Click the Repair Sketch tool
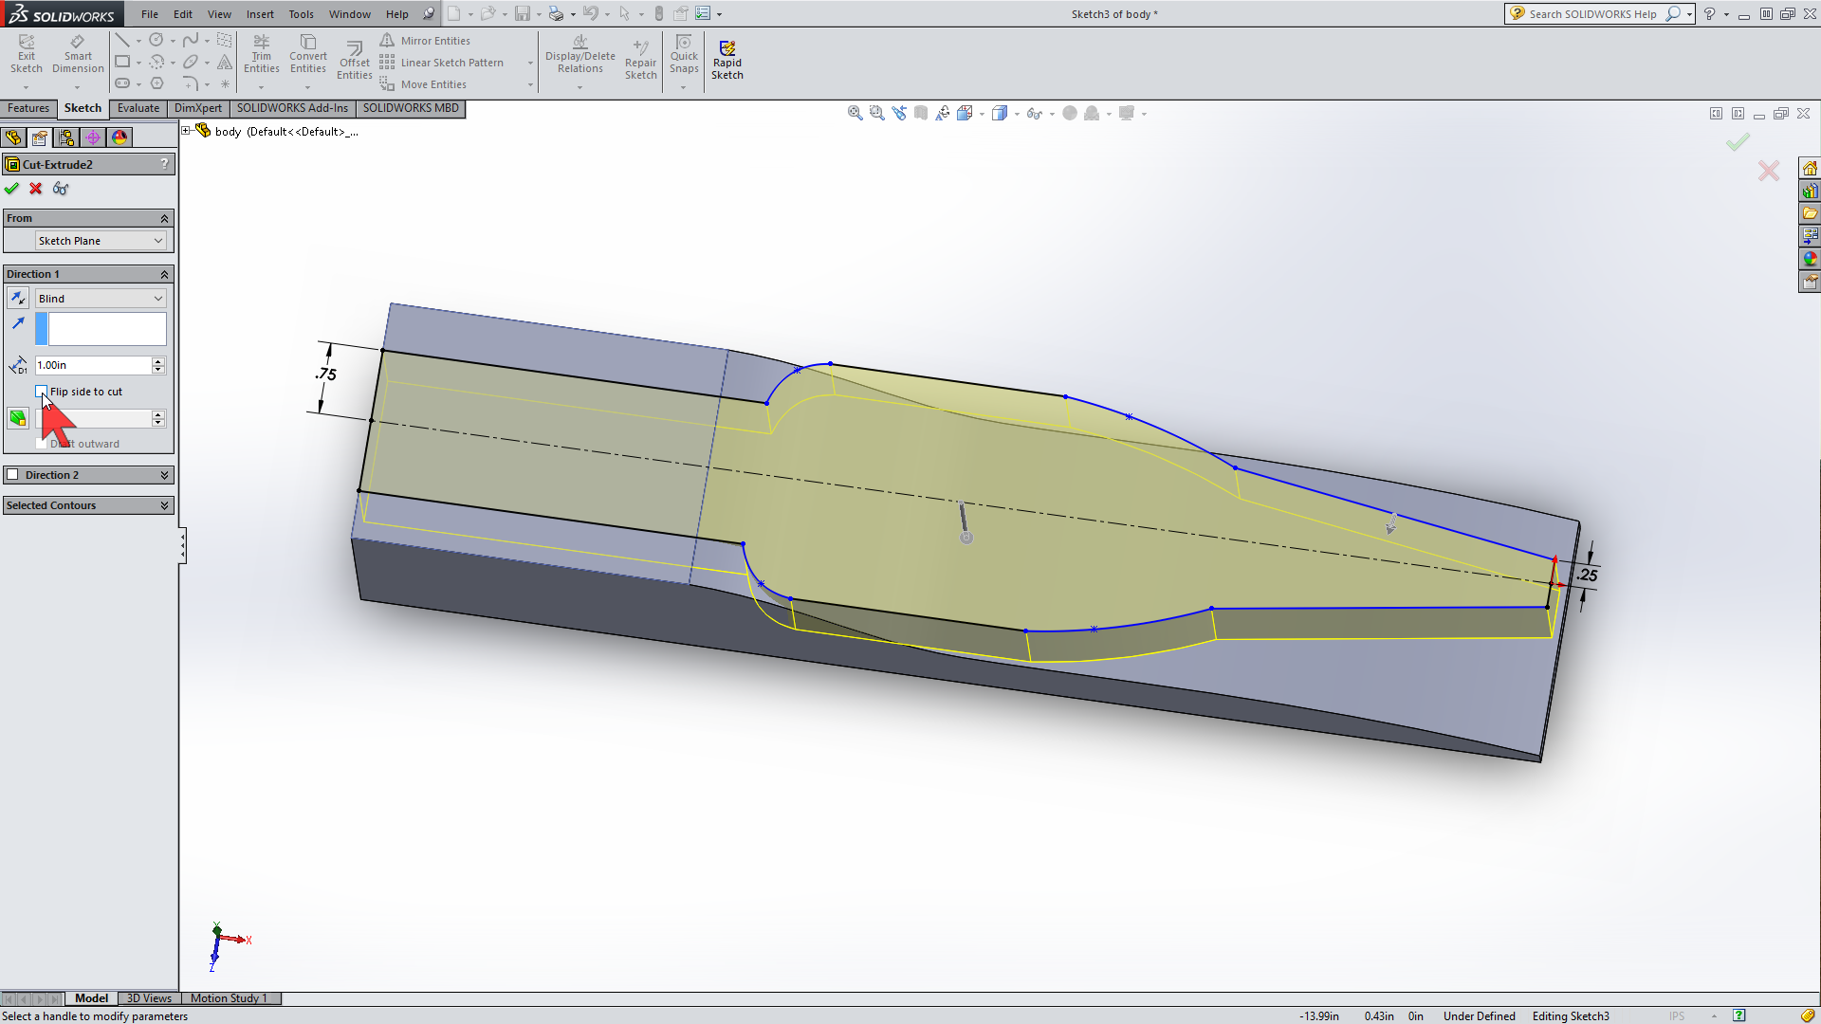Screen dimensions: 1821x1024 click(641, 61)
